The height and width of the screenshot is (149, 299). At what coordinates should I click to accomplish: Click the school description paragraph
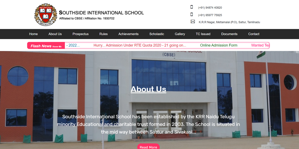pos(148,124)
